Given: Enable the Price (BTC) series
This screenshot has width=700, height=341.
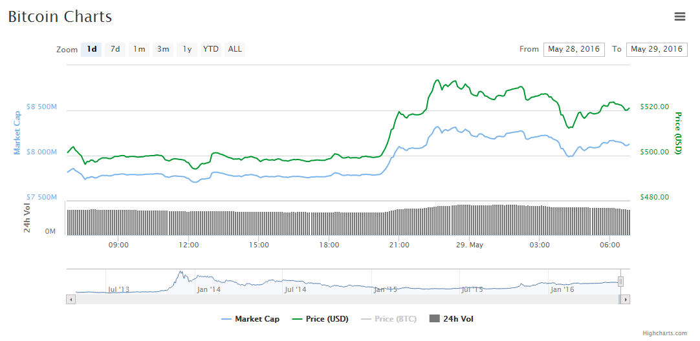Looking at the screenshot, I should tap(389, 319).
